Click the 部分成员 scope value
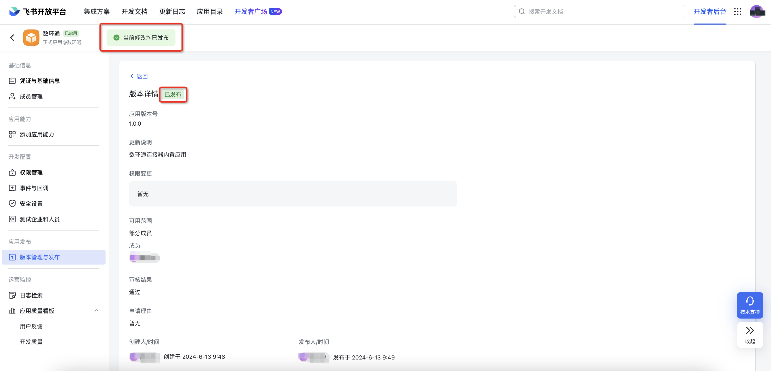771x371 pixels. coord(140,233)
